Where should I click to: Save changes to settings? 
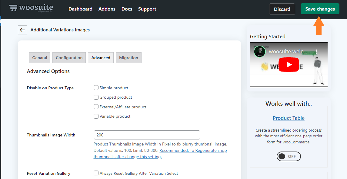click(320, 9)
